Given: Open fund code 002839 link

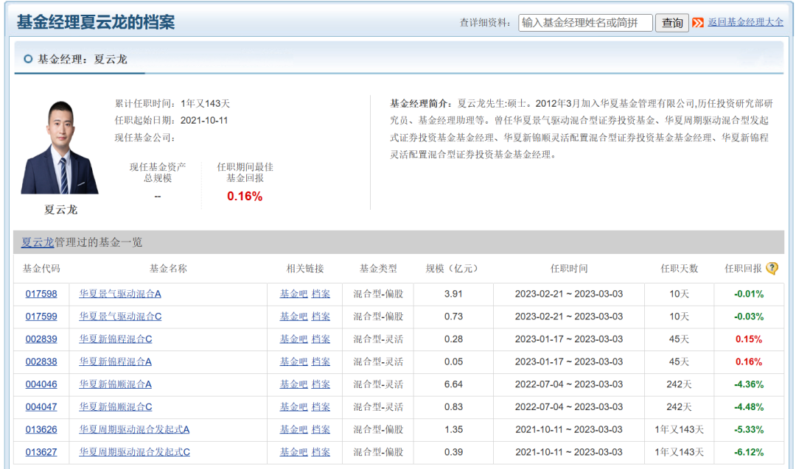Looking at the screenshot, I should point(41,339).
